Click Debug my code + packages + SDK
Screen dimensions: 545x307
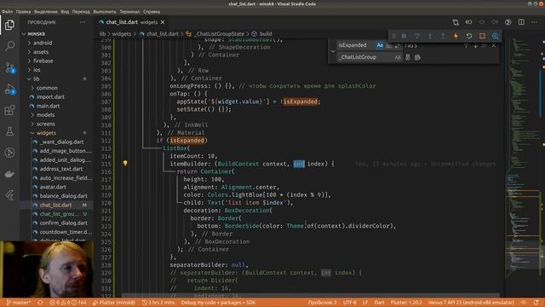(x=218, y=303)
